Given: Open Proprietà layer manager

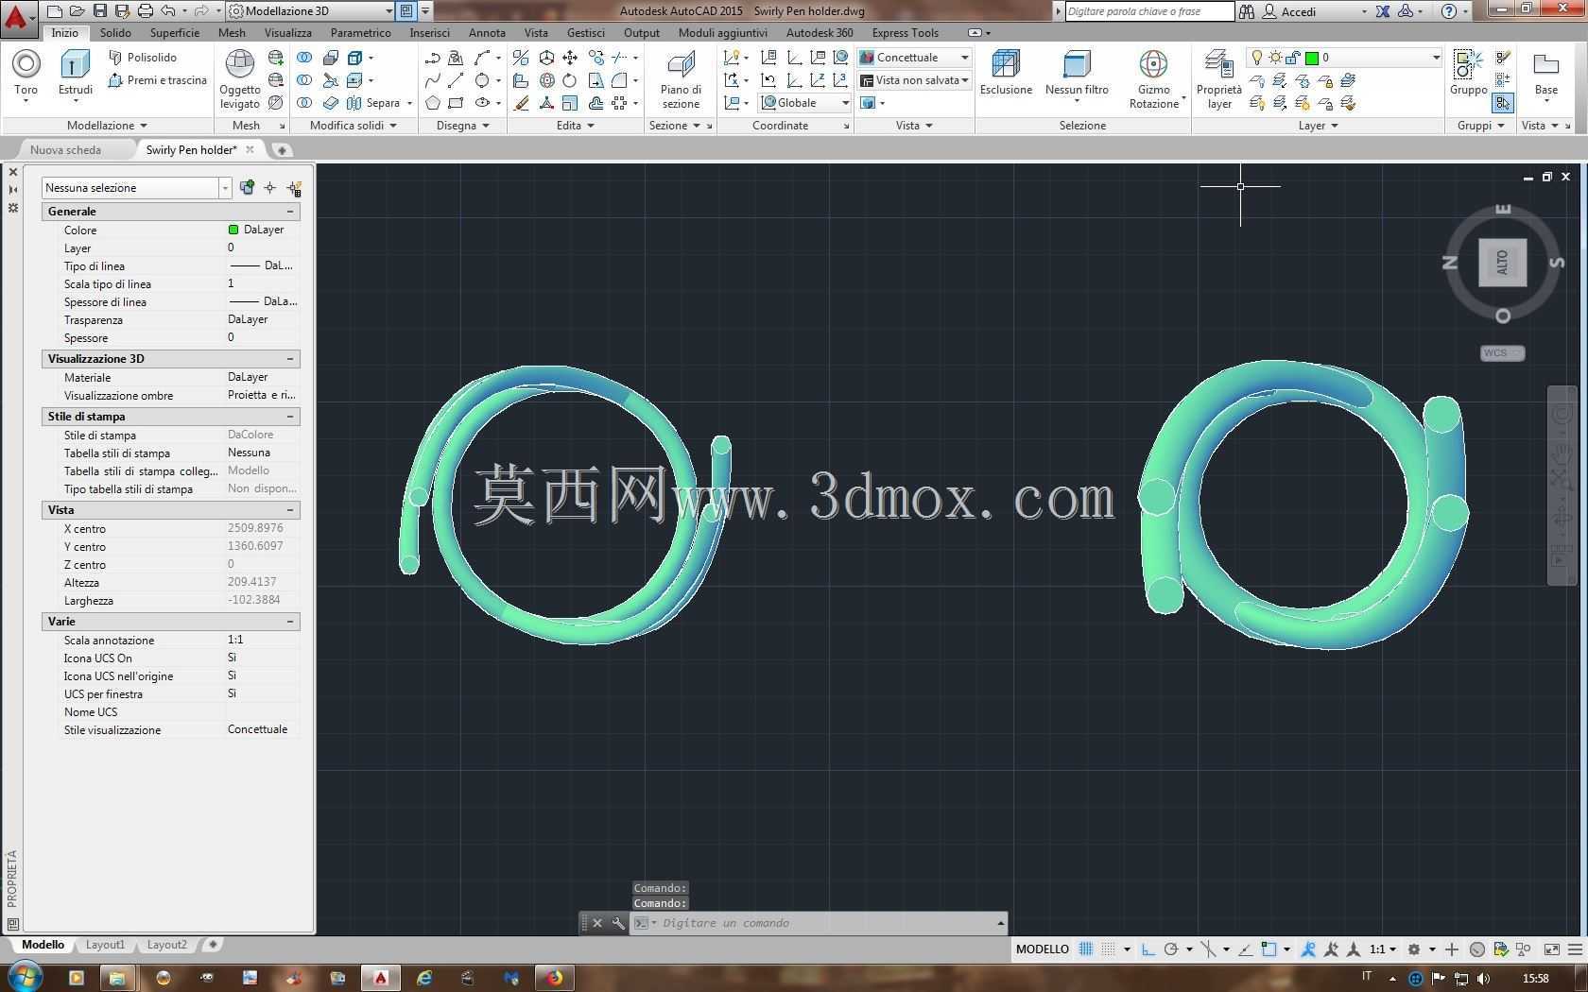Looking at the screenshot, I should pyautogui.click(x=1219, y=79).
